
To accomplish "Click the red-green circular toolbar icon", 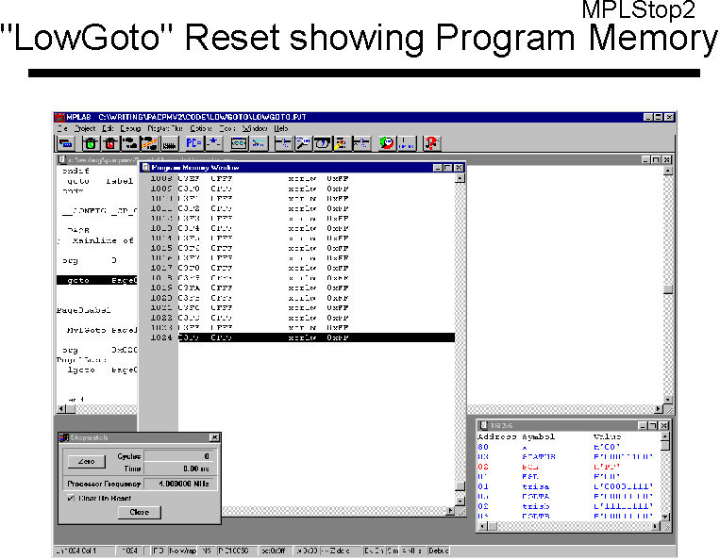I will click(x=387, y=143).
